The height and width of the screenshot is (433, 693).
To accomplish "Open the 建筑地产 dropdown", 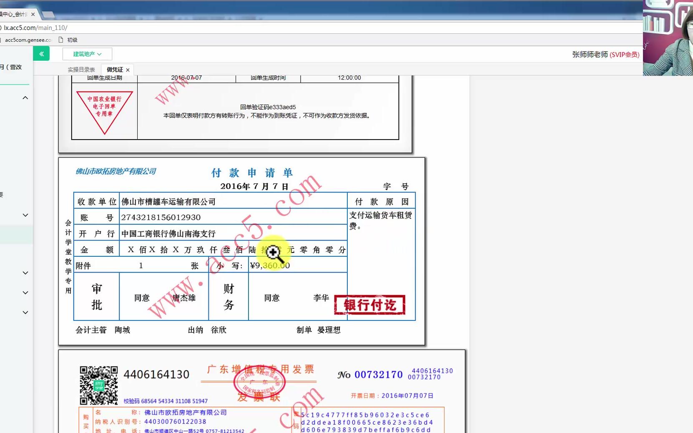I will pos(87,53).
